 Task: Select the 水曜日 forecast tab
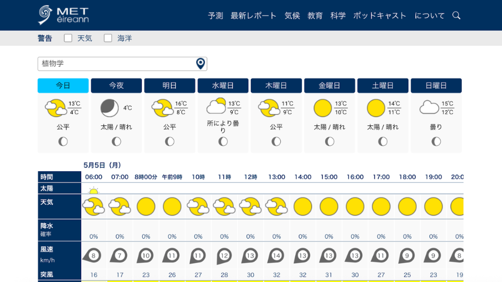tap(223, 85)
